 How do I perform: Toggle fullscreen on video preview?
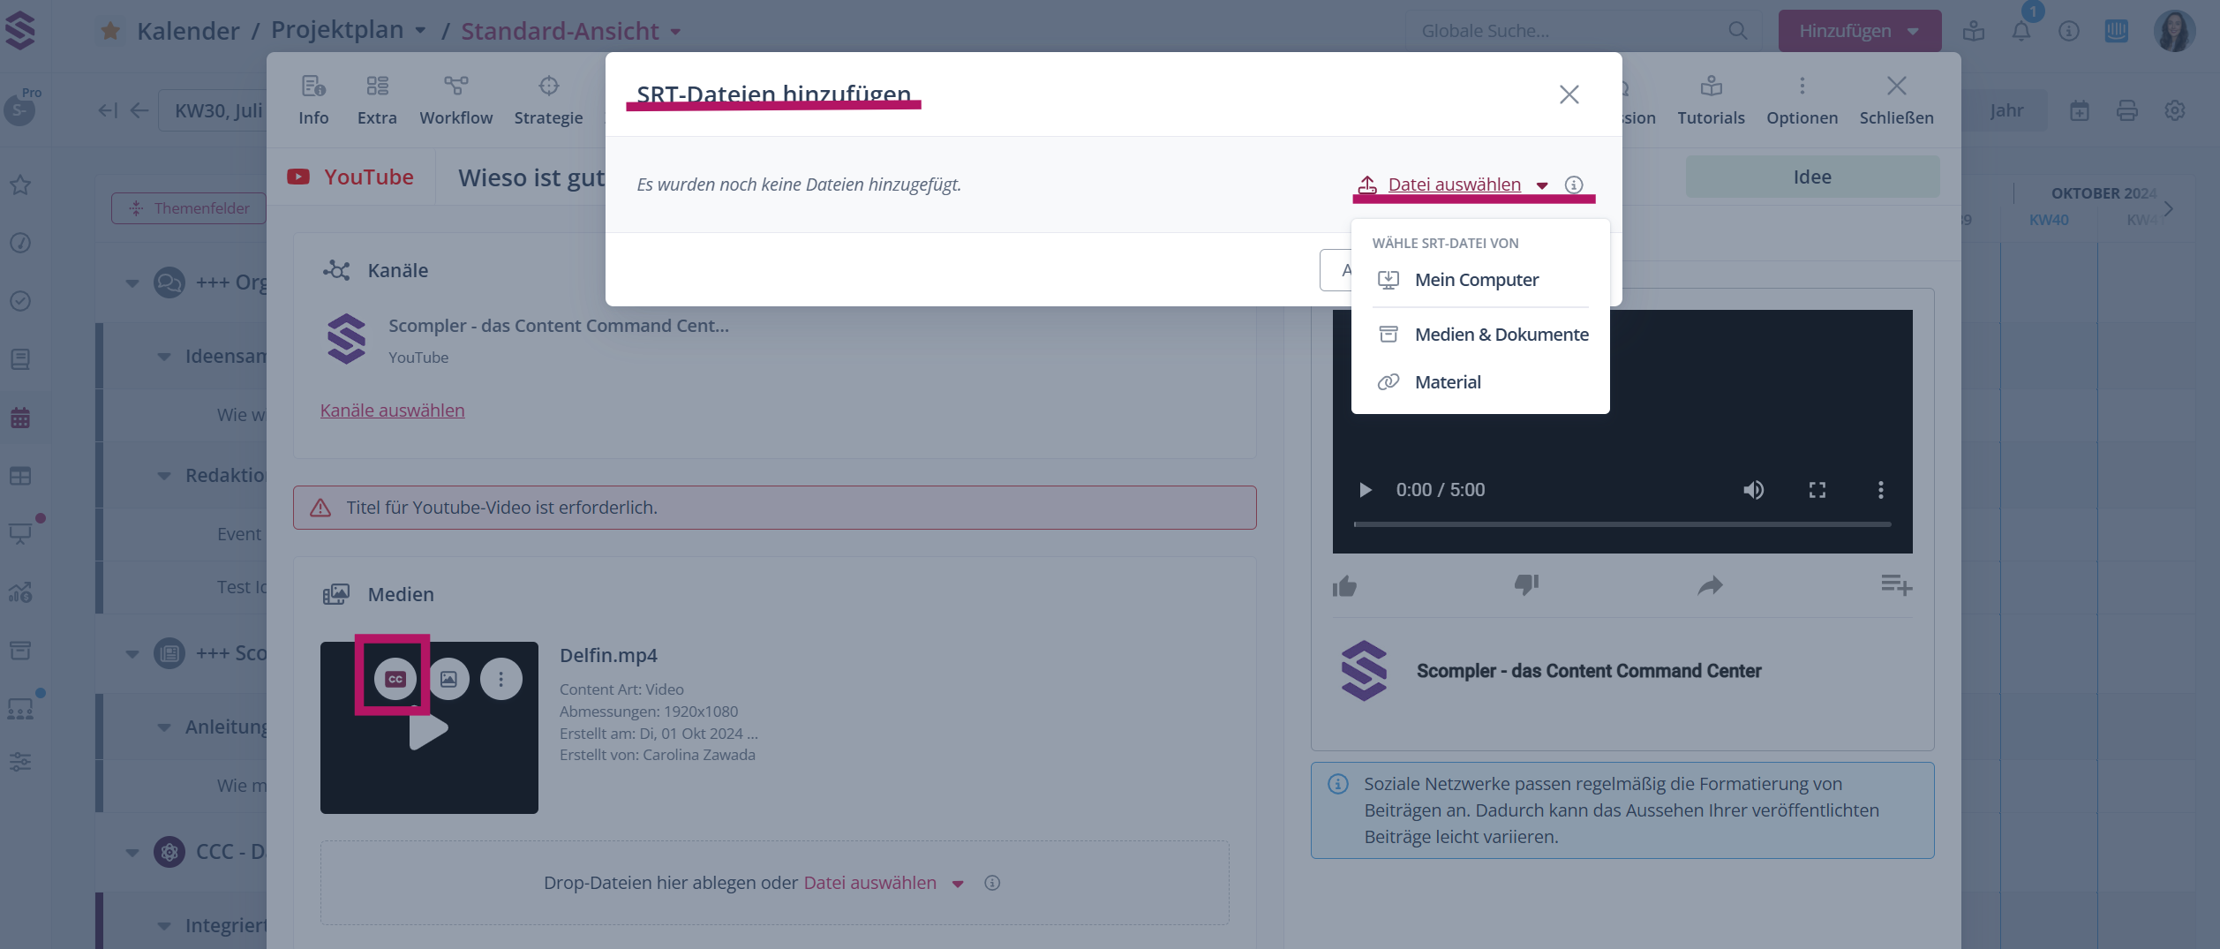(1817, 490)
